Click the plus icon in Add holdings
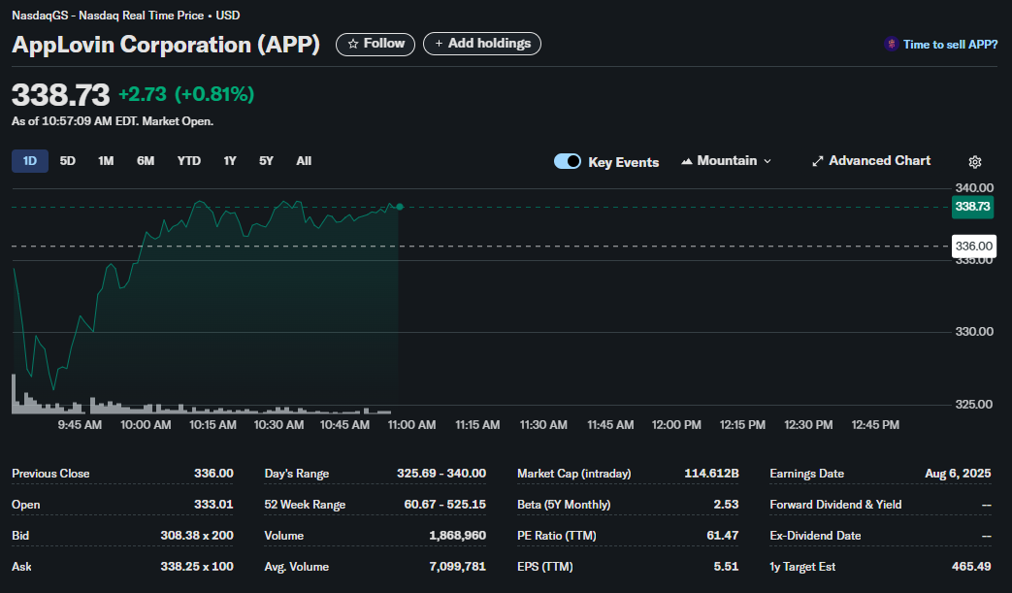1012x593 pixels. pyautogui.click(x=439, y=44)
